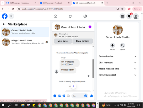Click the volume icon in system tray
This screenshot has height=108, width=143.
(x=125, y=105)
